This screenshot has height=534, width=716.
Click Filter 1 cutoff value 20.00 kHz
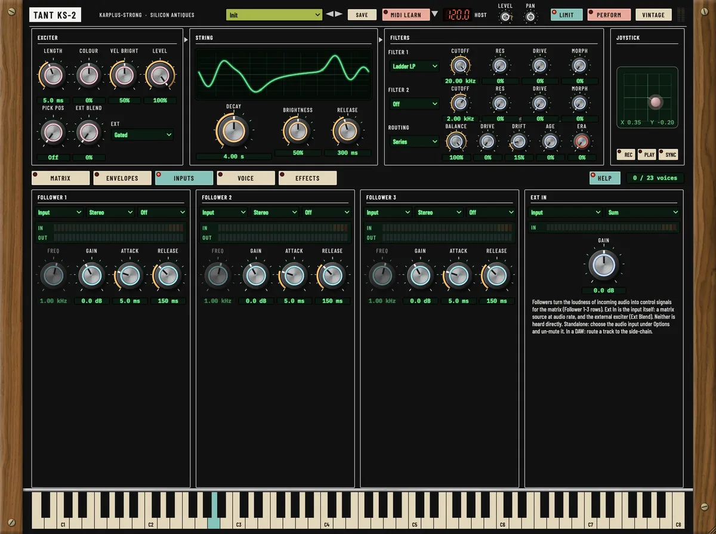[460, 81]
